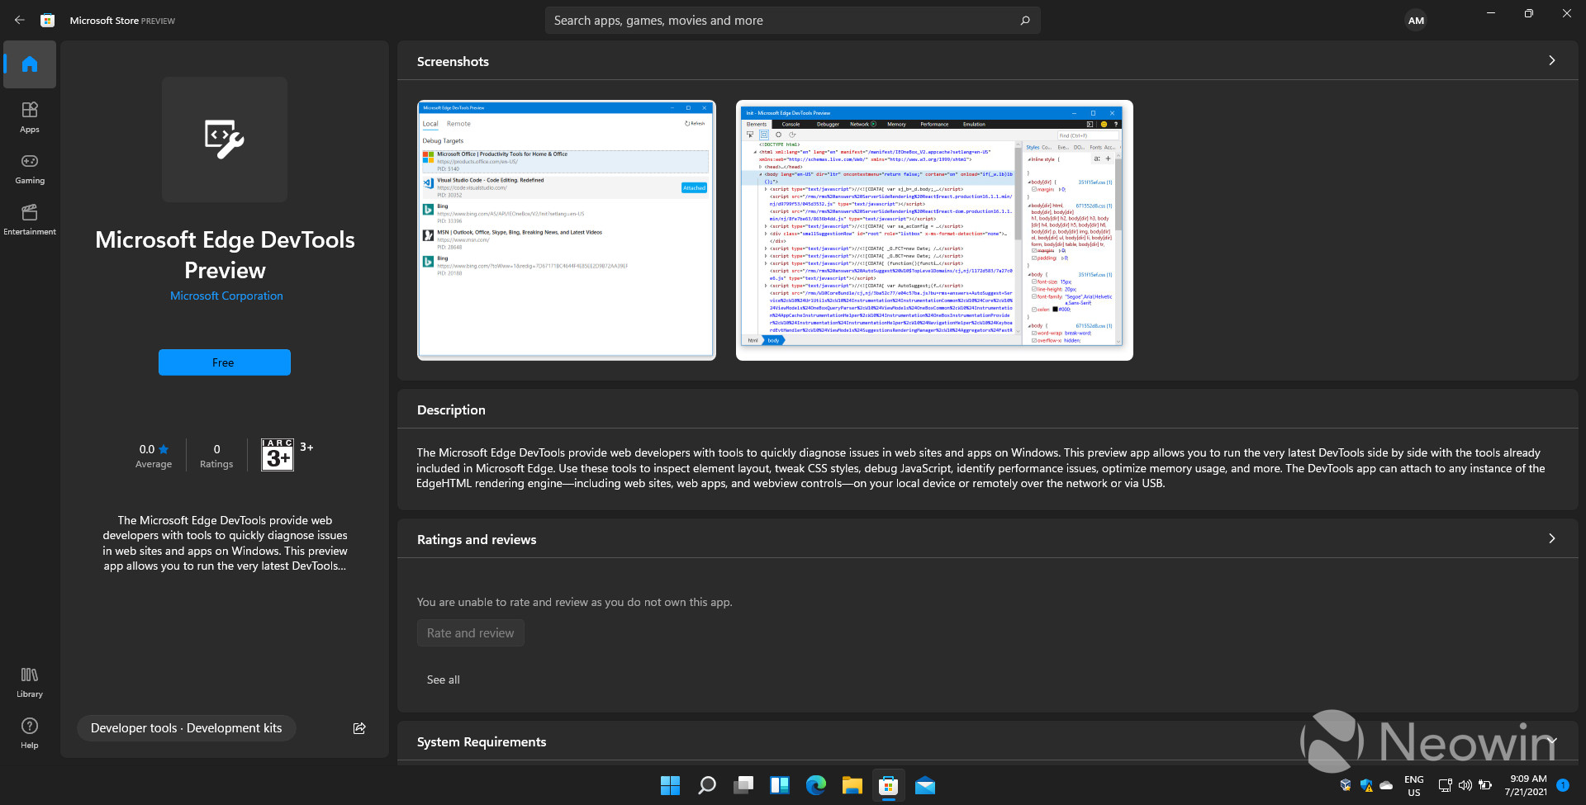Click the Store search input field

pyautogui.click(x=785, y=20)
